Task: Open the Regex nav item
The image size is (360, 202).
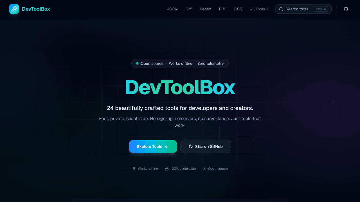Action: tap(205, 9)
